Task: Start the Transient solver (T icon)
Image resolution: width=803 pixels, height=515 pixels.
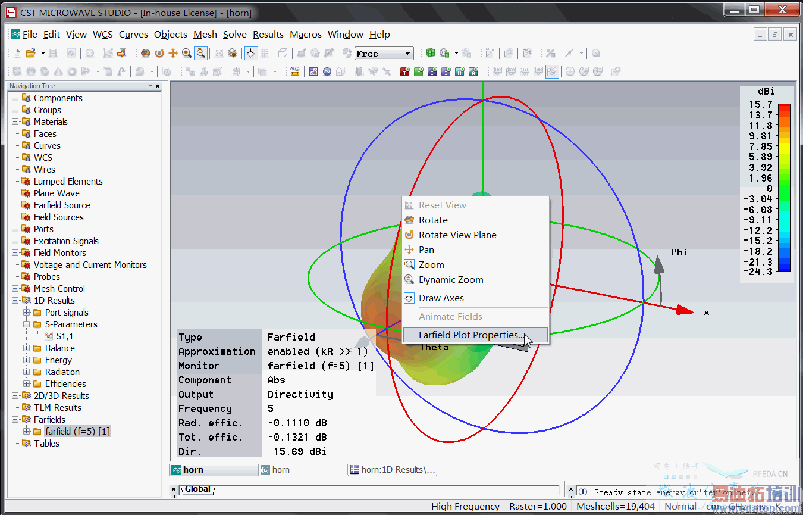Action: click(x=405, y=72)
